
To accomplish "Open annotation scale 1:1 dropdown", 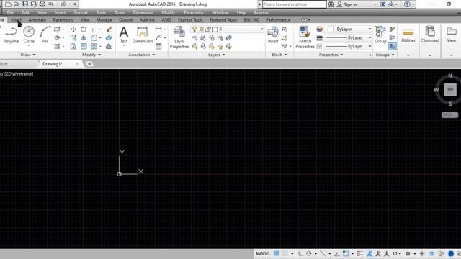I will click(397, 254).
